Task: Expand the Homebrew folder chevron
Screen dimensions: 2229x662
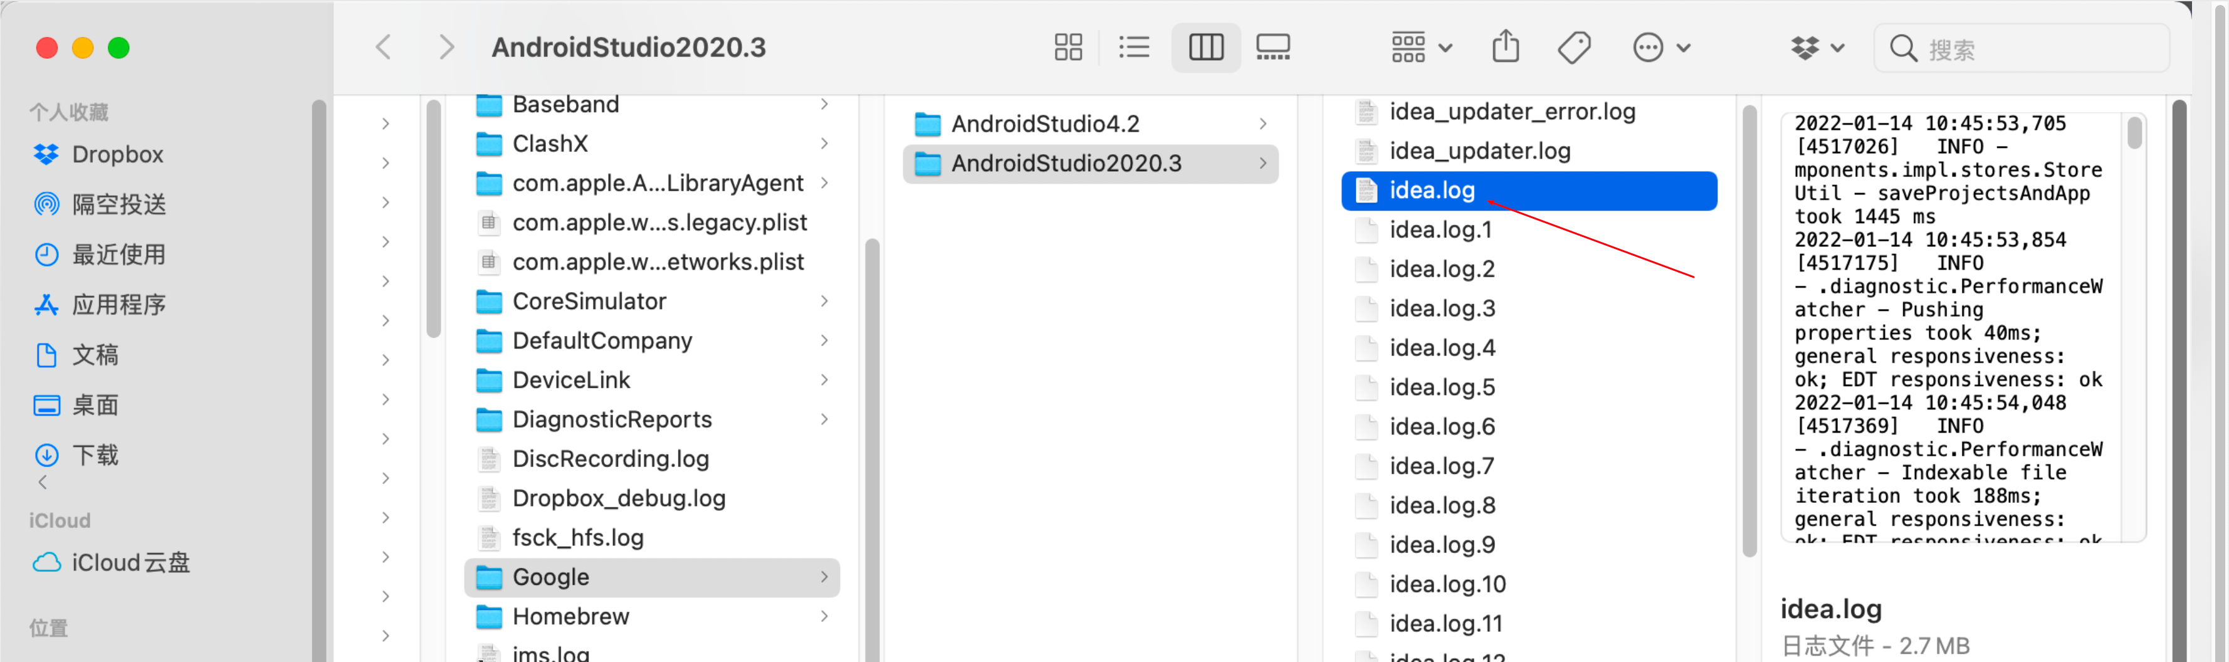Action: click(x=825, y=616)
